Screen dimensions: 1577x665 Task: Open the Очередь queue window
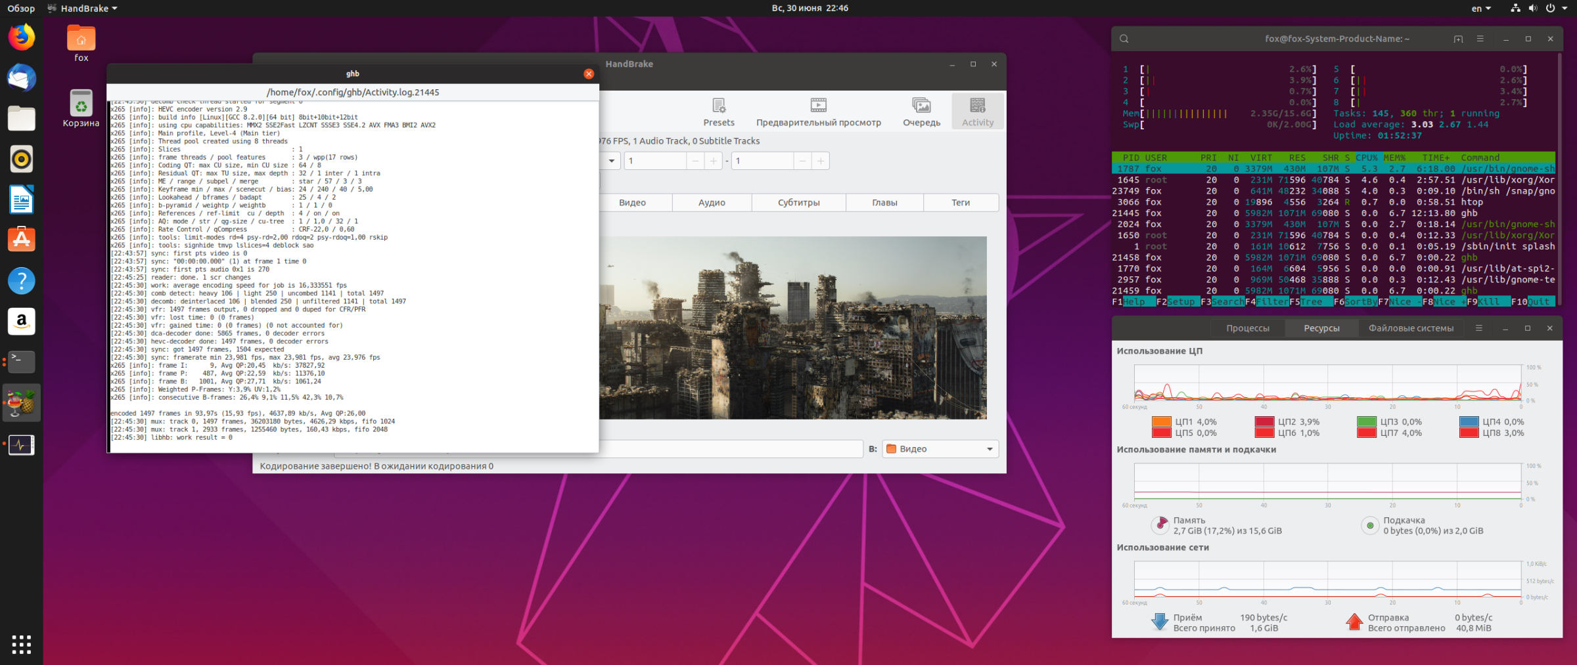click(921, 112)
